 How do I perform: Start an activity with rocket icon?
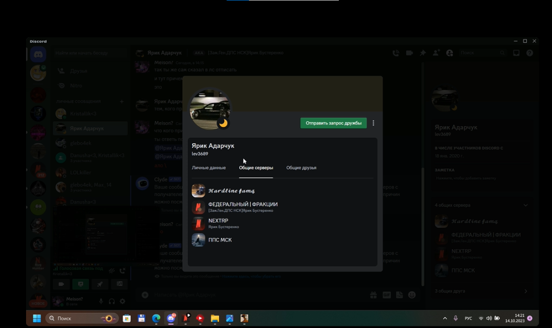coord(100,284)
